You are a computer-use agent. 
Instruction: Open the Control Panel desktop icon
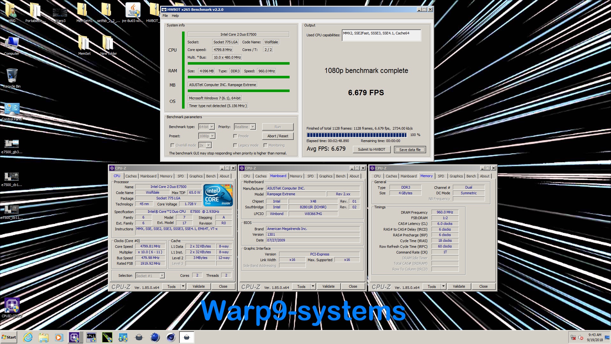click(12, 111)
